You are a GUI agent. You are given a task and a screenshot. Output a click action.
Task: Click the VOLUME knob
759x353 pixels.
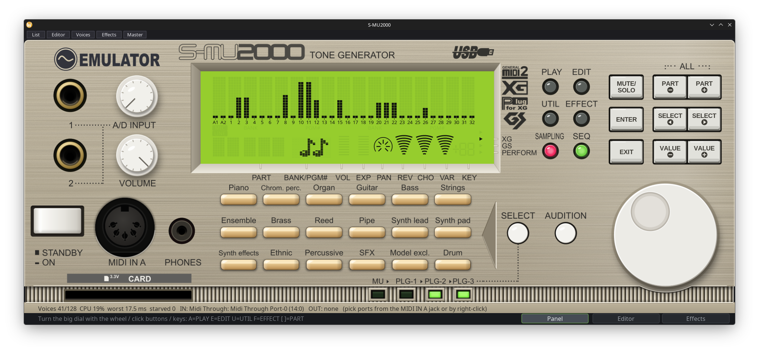(137, 155)
